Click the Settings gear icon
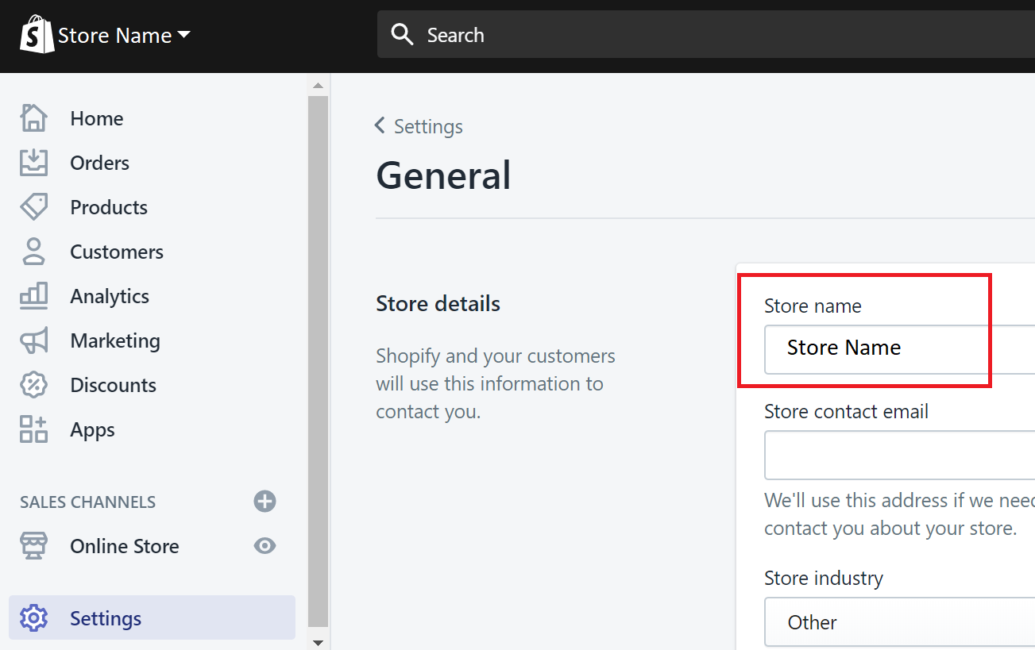 [33, 617]
